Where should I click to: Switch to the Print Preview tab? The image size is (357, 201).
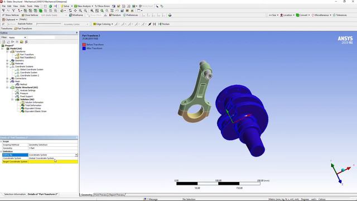[100, 195]
